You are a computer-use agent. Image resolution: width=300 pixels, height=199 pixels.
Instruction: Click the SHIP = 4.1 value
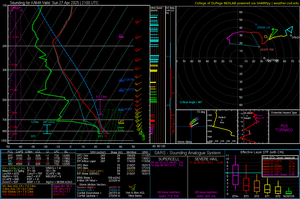pyautogui.click(x=59, y=195)
